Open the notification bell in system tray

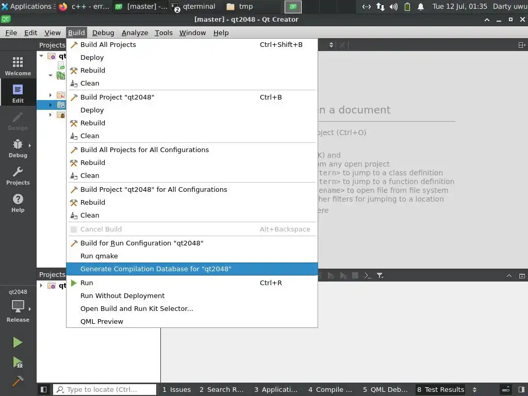[x=421, y=6]
